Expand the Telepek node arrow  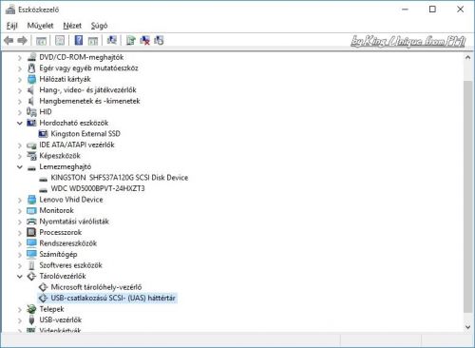point(20,309)
